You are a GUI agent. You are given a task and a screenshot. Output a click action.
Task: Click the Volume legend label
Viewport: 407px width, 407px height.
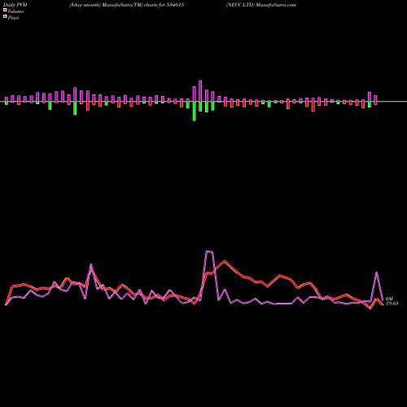(x=15, y=11)
